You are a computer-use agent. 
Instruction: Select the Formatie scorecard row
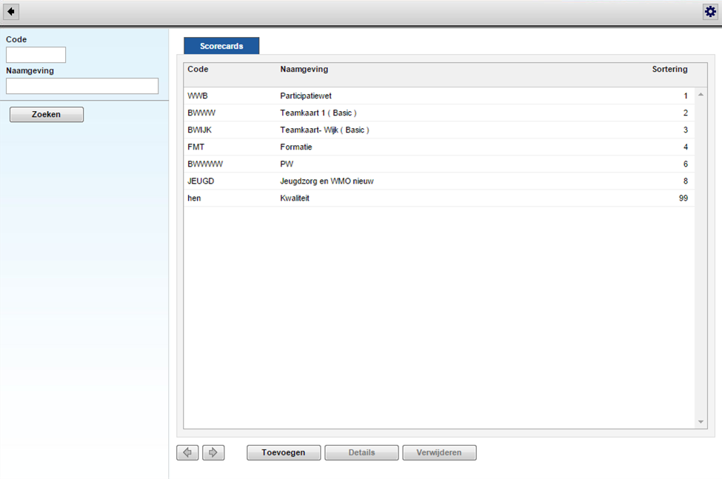(296, 147)
